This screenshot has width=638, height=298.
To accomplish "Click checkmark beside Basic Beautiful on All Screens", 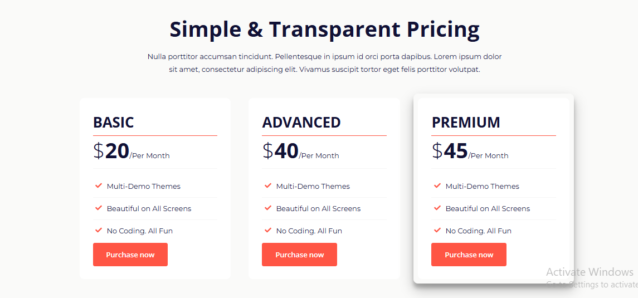I will (99, 208).
